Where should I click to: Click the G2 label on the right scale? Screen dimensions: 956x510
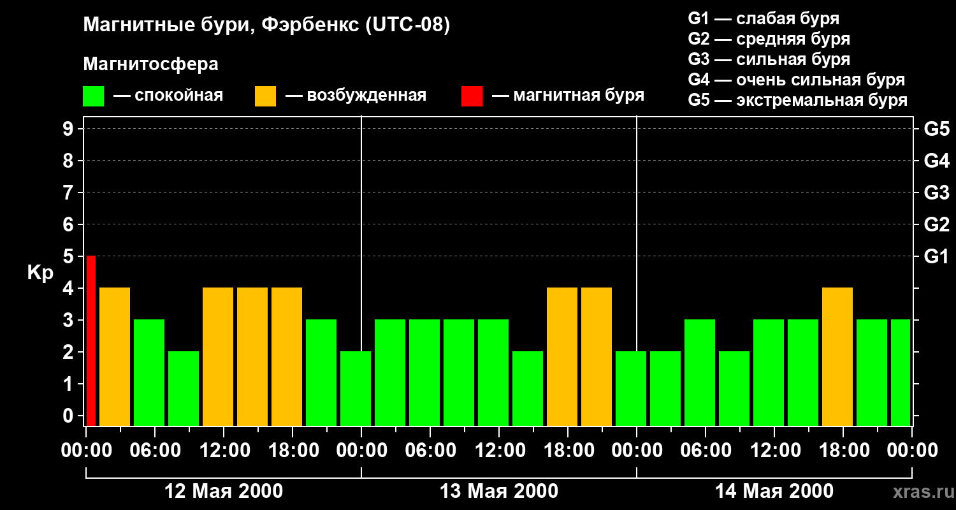pyautogui.click(x=936, y=225)
